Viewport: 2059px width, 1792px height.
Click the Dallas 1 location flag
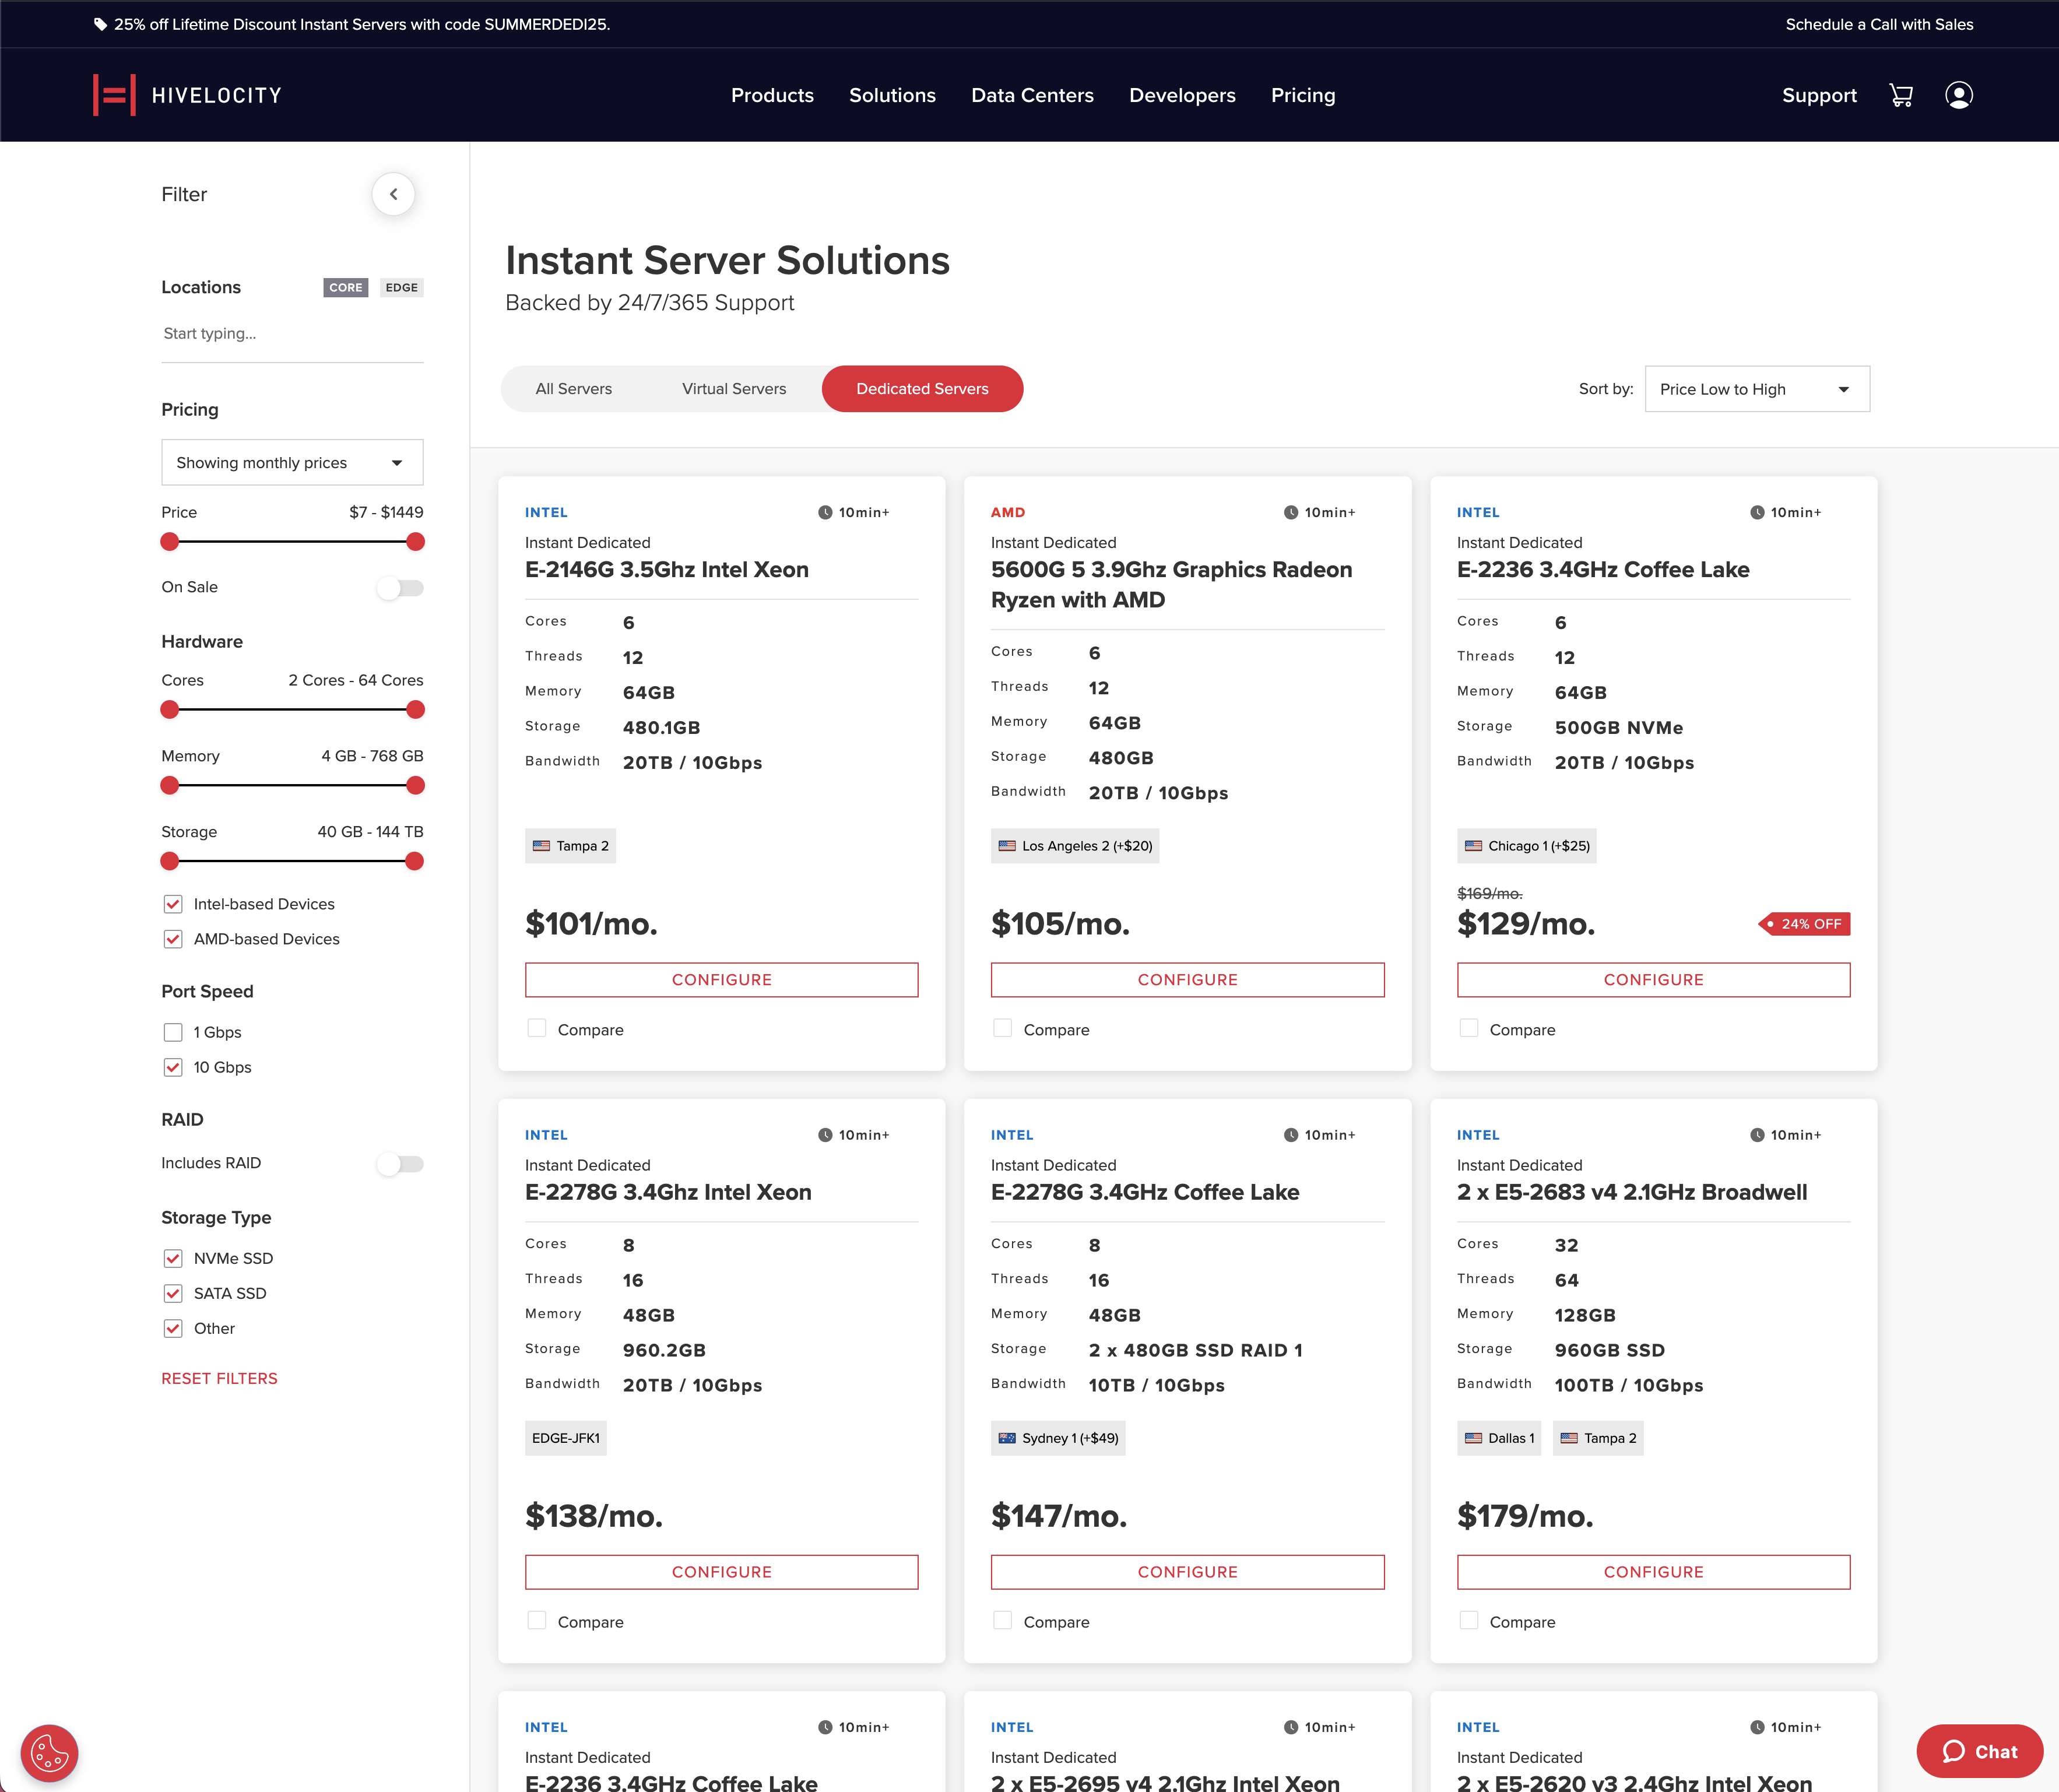click(x=1473, y=1438)
